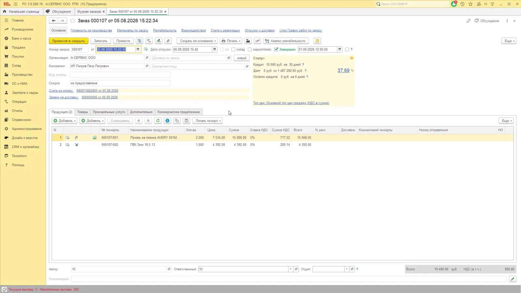Open the Рентабельность section link
This screenshot has width=521, height=293.
165,31
